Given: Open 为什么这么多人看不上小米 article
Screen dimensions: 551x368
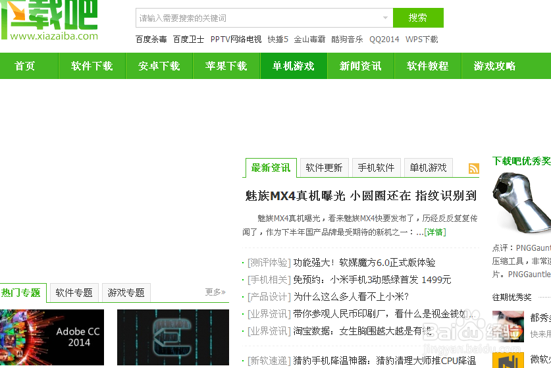Looking at the screenshot, I should [x=351, y=297].
